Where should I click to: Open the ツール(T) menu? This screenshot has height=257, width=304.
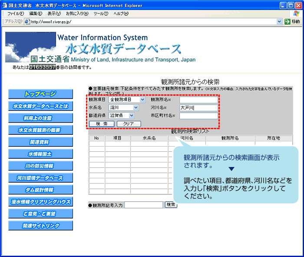click(x=101, y=13)
